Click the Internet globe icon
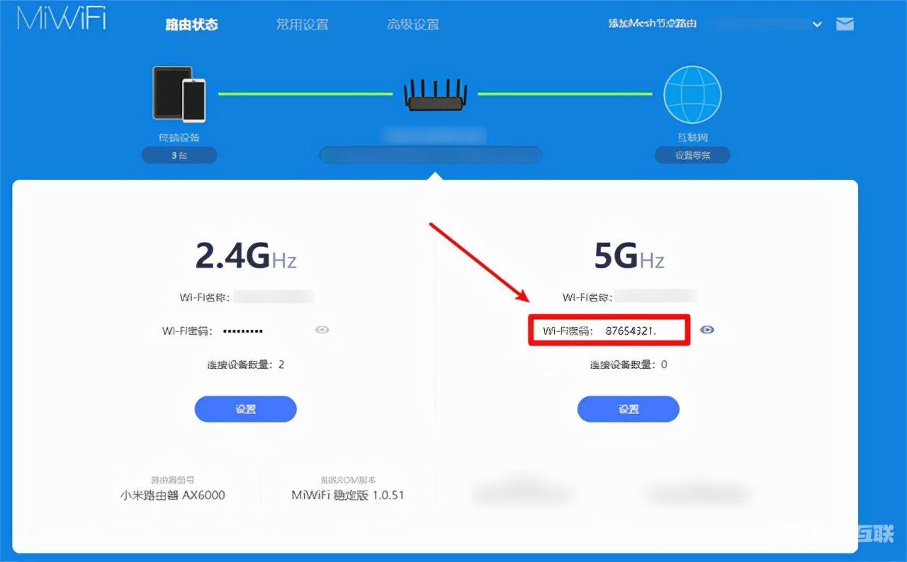The width and height of the screenshot is (907, 562). (x=692, y=95)
